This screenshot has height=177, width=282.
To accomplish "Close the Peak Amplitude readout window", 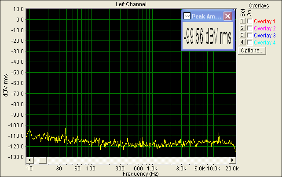I will coord(227,16).
